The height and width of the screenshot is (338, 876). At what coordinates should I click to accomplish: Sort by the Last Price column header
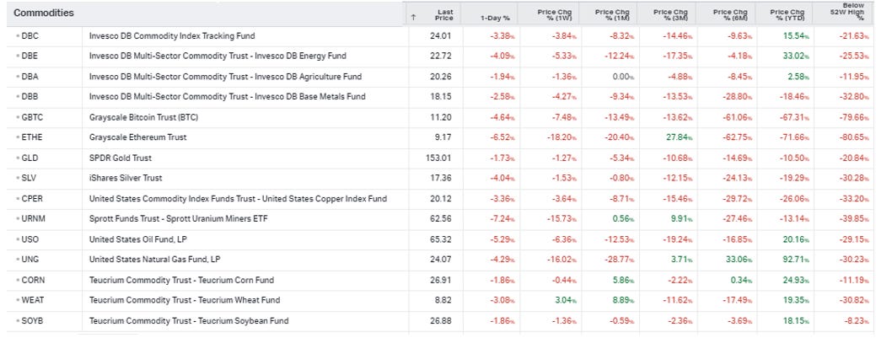coord(444,13)
